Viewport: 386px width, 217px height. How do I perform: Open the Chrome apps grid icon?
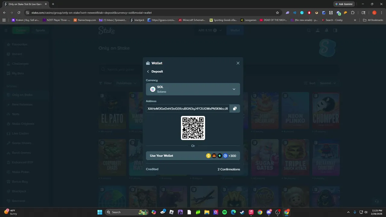coord(4,20)
